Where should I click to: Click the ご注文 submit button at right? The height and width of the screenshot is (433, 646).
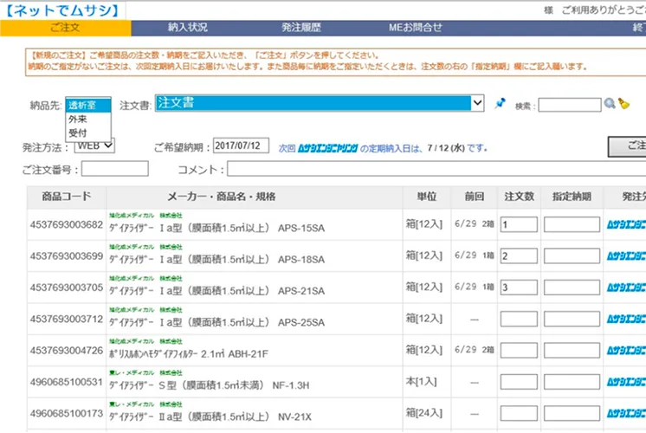tap(627, 146)
